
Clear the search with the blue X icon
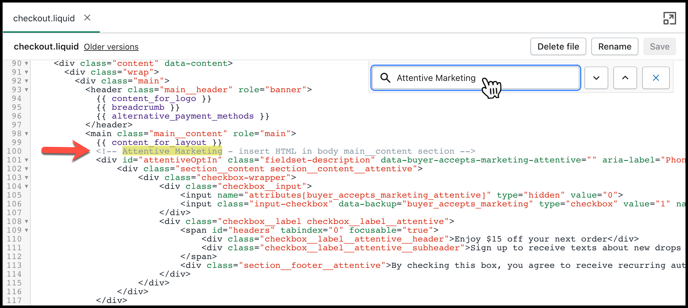point(656,78)
